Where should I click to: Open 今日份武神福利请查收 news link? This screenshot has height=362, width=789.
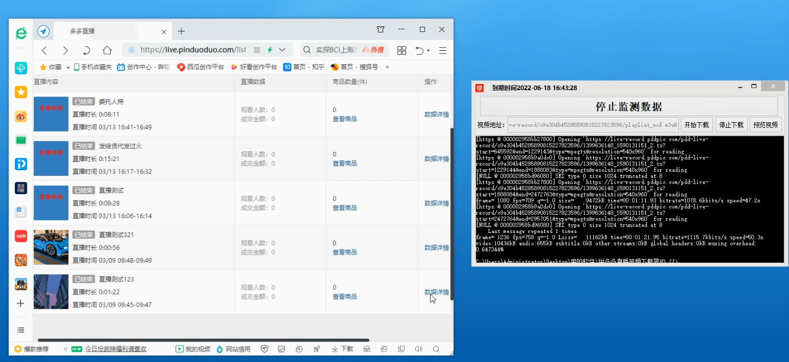[116, 349]
